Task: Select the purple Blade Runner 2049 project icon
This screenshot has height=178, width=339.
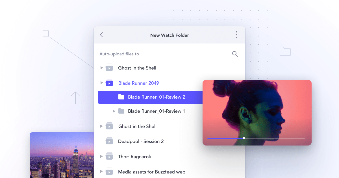Action: click(x=109, y=83)
